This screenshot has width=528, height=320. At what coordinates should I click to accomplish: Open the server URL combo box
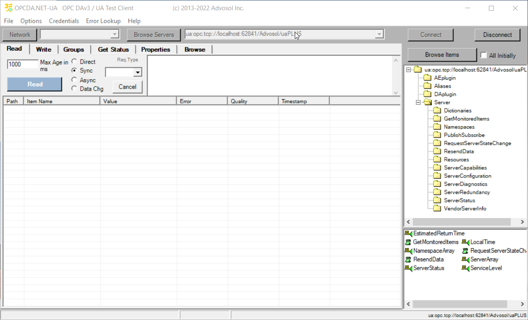click(380, 35)
